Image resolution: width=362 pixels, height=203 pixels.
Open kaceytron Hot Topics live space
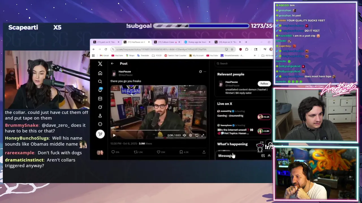click(235, 132)
